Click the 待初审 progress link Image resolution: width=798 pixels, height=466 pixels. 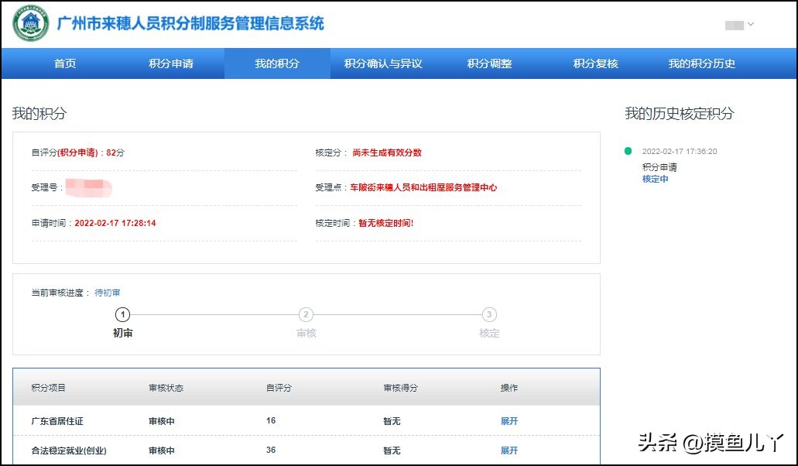(107, 293)
